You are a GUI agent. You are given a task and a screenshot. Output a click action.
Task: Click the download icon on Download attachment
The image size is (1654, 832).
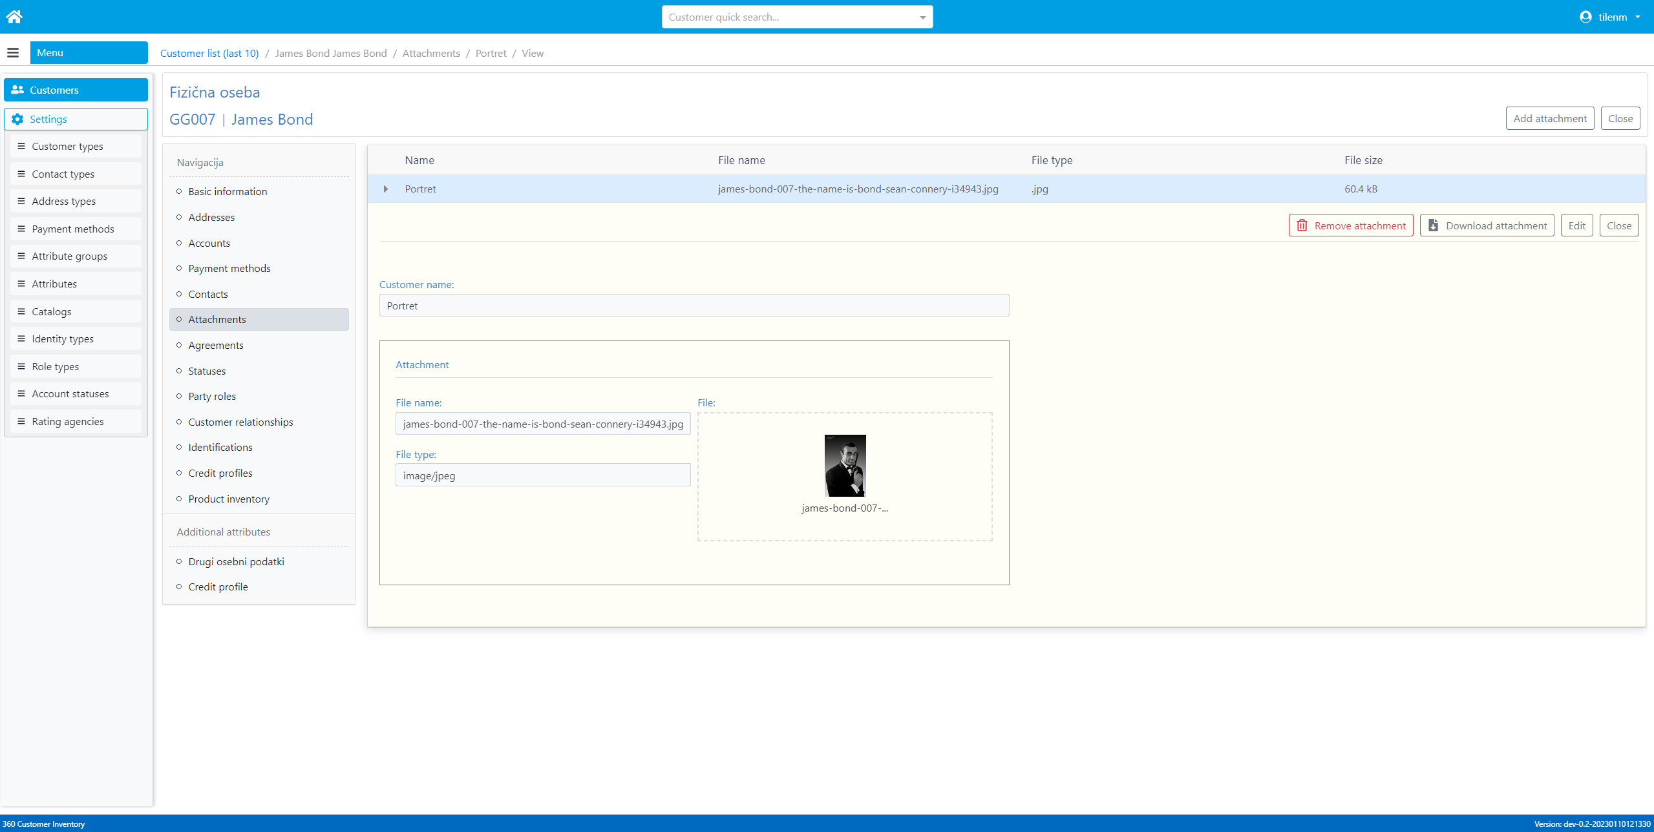(1435, 225)
